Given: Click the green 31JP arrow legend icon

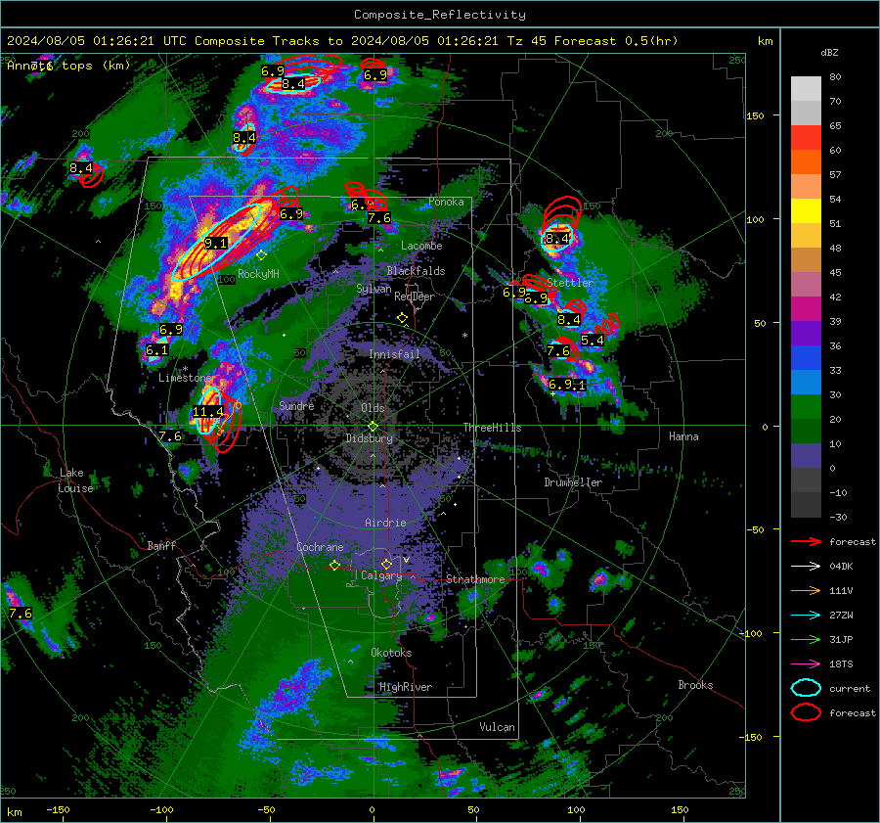Looking at the screenshot, I should coord(806,639).
